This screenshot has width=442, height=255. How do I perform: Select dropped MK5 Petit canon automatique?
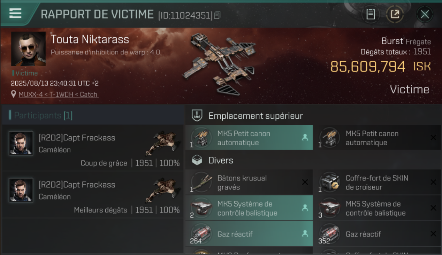249,138
